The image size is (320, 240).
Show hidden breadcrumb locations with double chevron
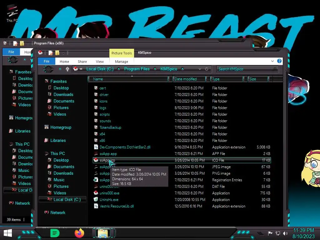pos(81,69)
